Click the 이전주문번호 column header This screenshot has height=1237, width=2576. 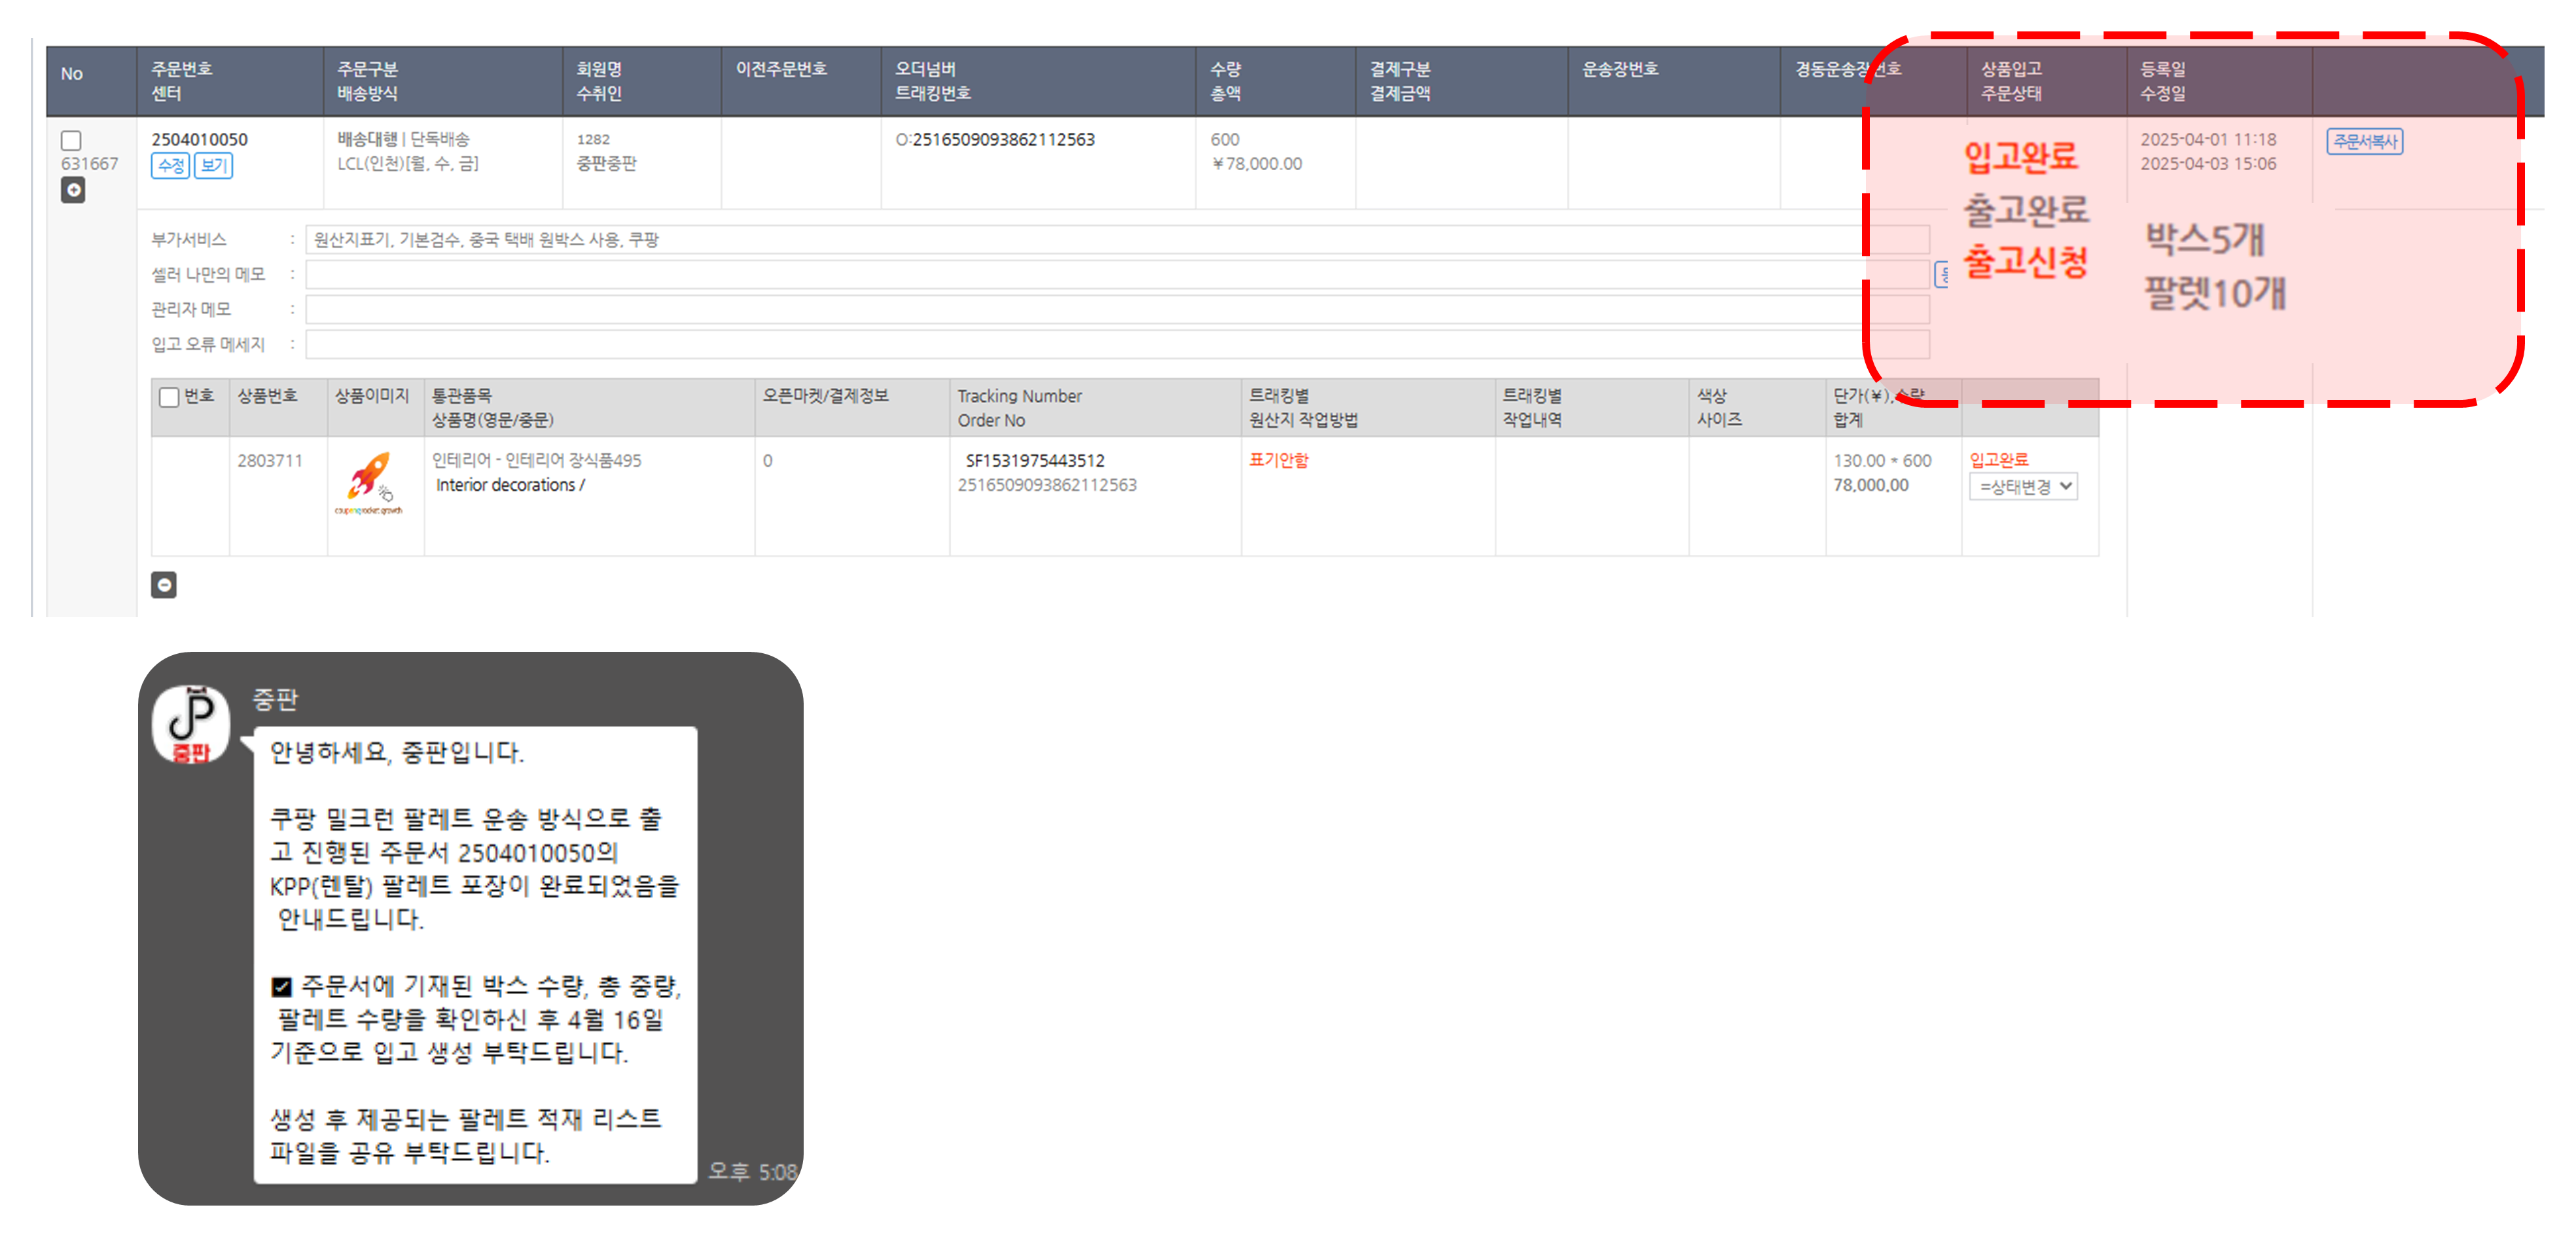801,81
